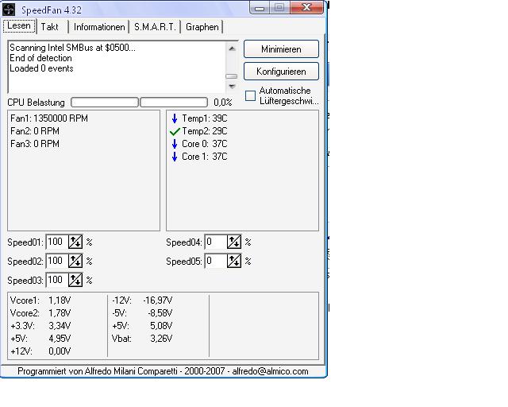Click the -12V -16,97V value
508x407 pixels.
[x=158, y=300]
